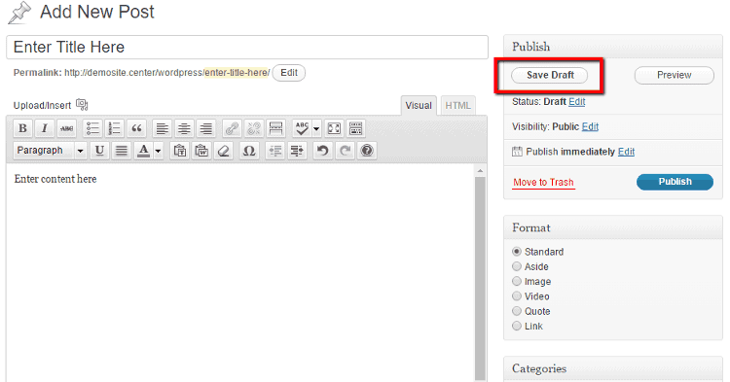Image resolution: width=730 pixels, height=382 pixels.
Task: Redo the last action
Action: coord(345,151)
